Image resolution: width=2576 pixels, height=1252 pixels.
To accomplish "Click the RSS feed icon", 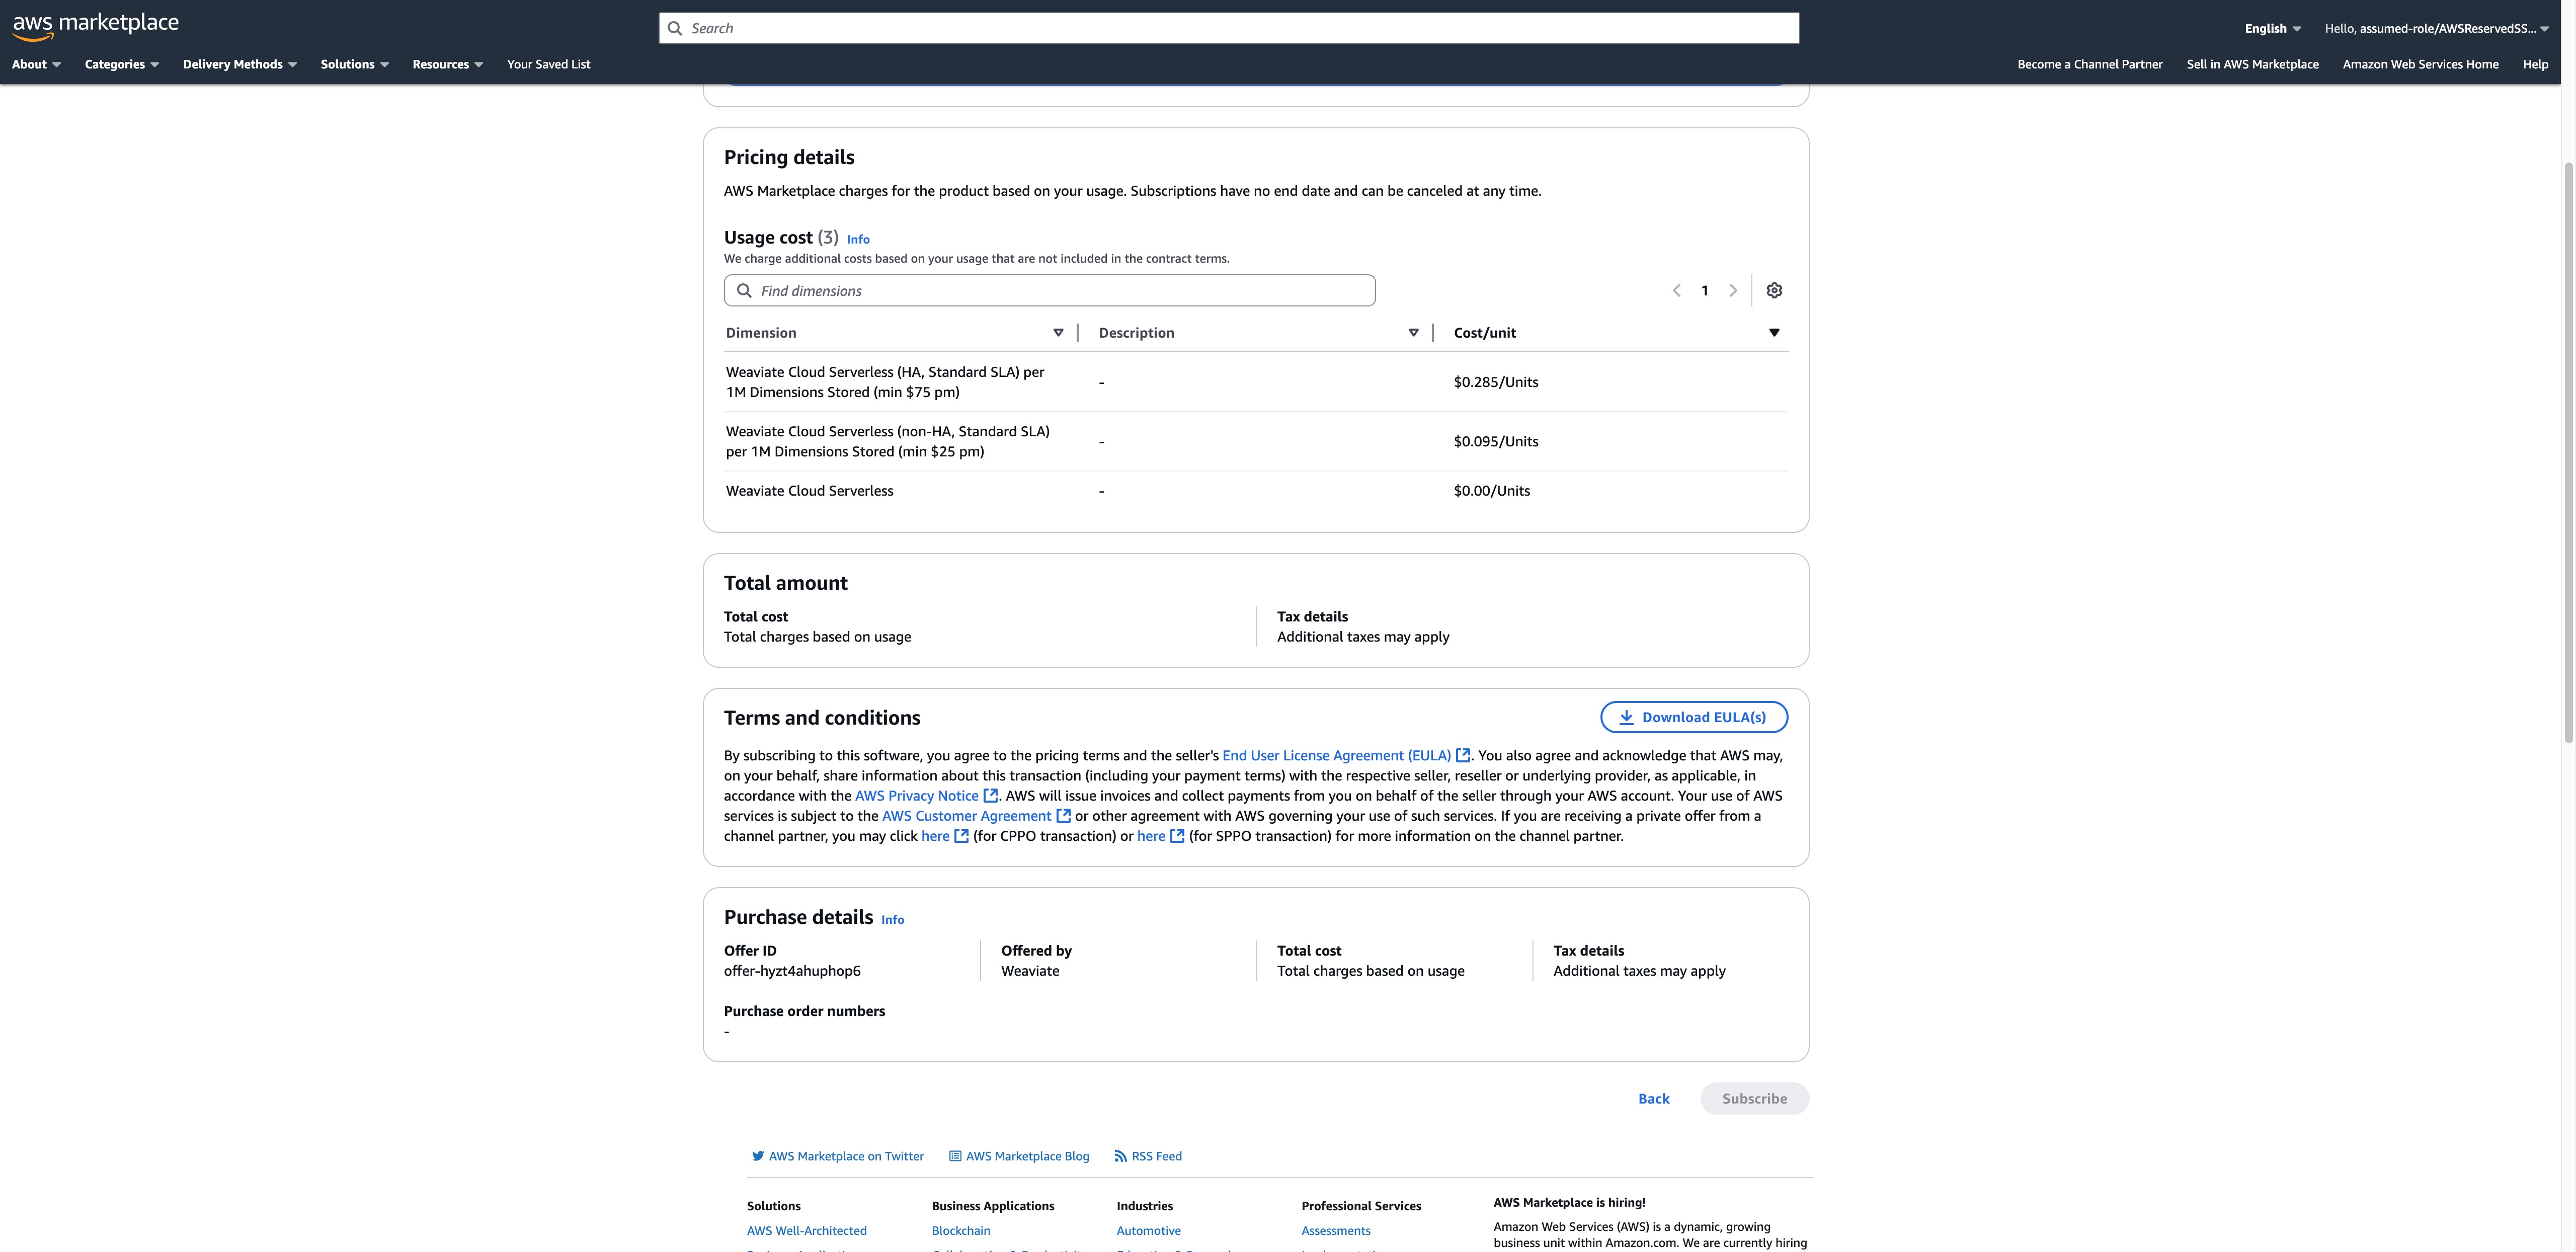I will (x=1120, y=1156).
